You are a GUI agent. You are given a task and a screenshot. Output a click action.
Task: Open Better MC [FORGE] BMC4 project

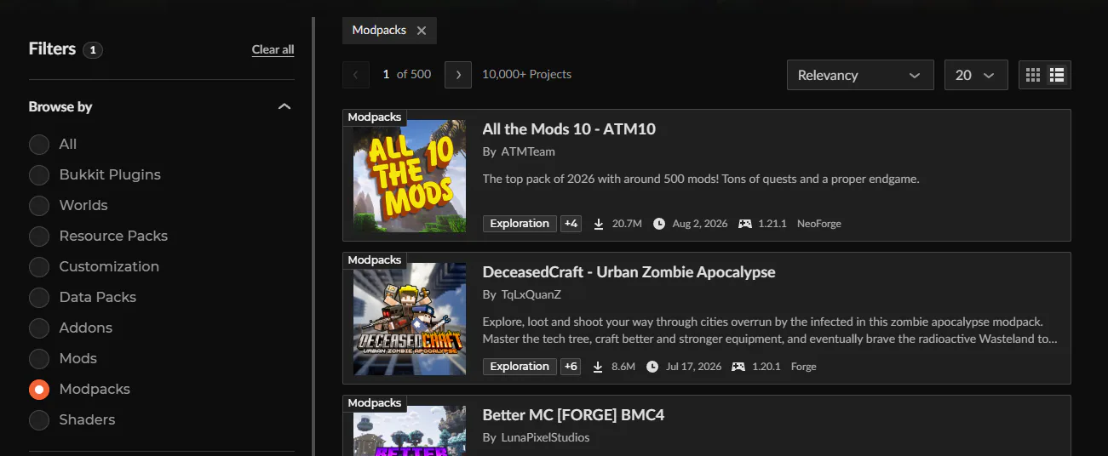coord(573,415)
